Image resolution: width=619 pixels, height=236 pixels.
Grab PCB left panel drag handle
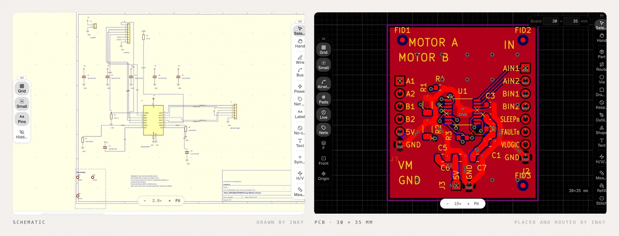[323, 39]
